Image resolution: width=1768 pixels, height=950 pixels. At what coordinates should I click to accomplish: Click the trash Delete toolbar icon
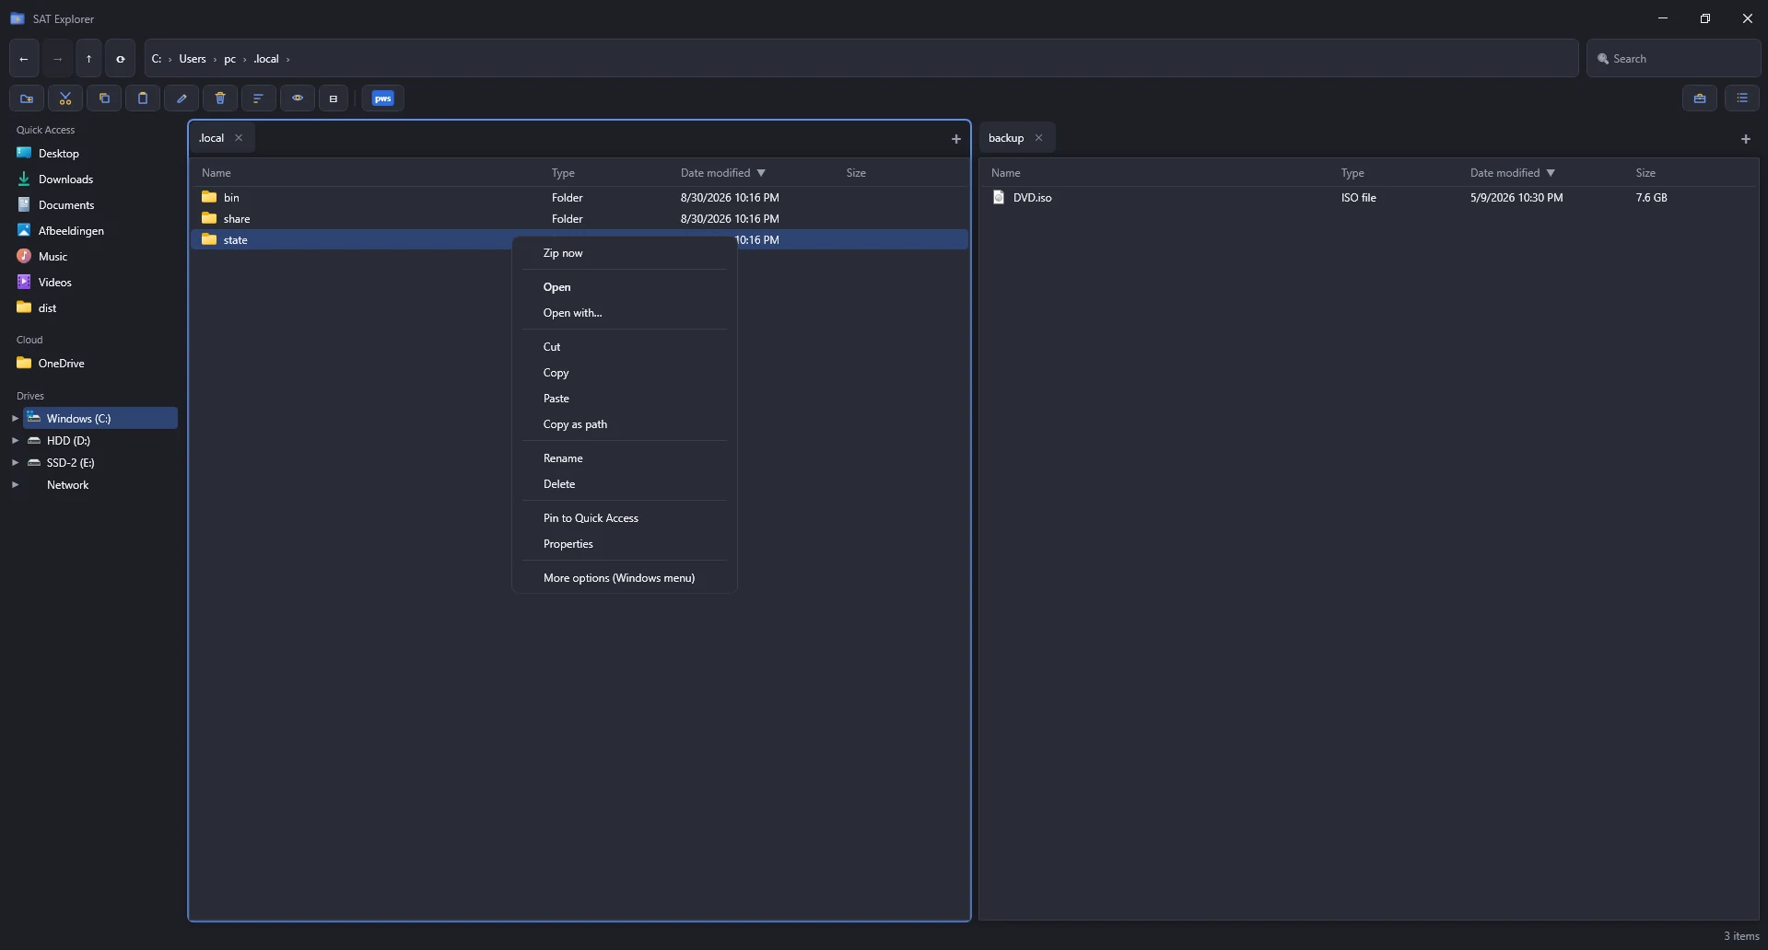220,98
